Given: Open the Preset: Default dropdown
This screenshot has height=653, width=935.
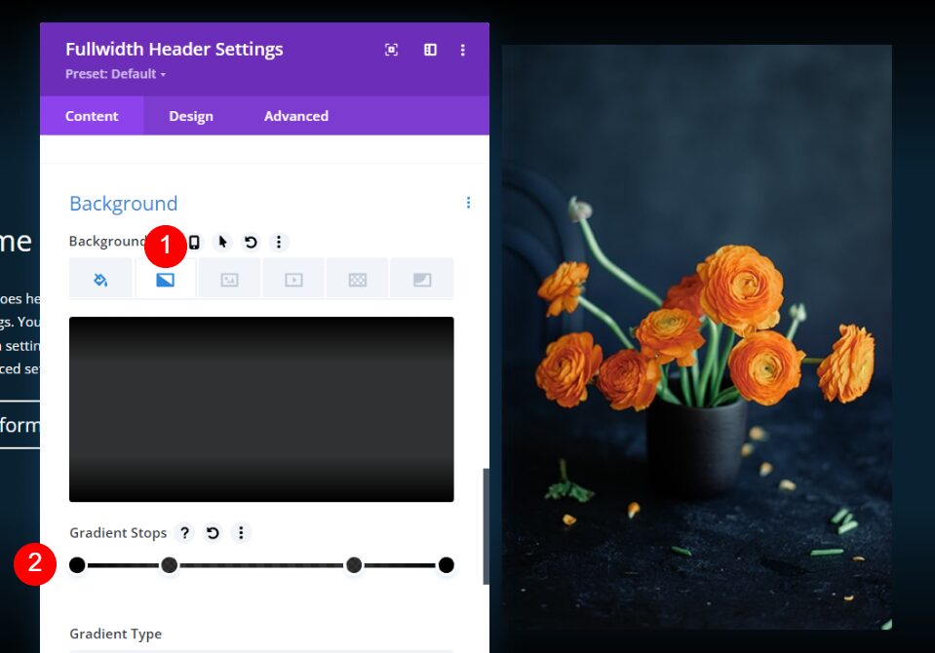Looking at the screenshot, I should tap(116, 74).
